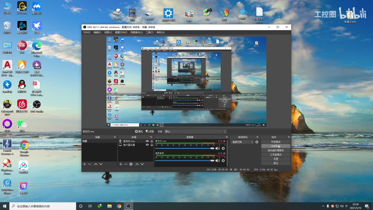This screenshot has height=210, width=373.
Task: Open the 配置文件(P) menu
Action: (121, 32)
